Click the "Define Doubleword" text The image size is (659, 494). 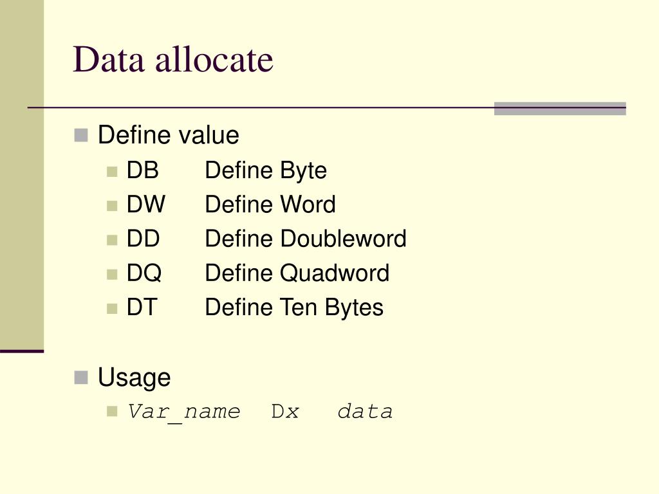(x=306, y=239)
